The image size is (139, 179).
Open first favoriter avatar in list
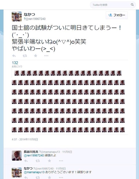click(x=17, y=73)
